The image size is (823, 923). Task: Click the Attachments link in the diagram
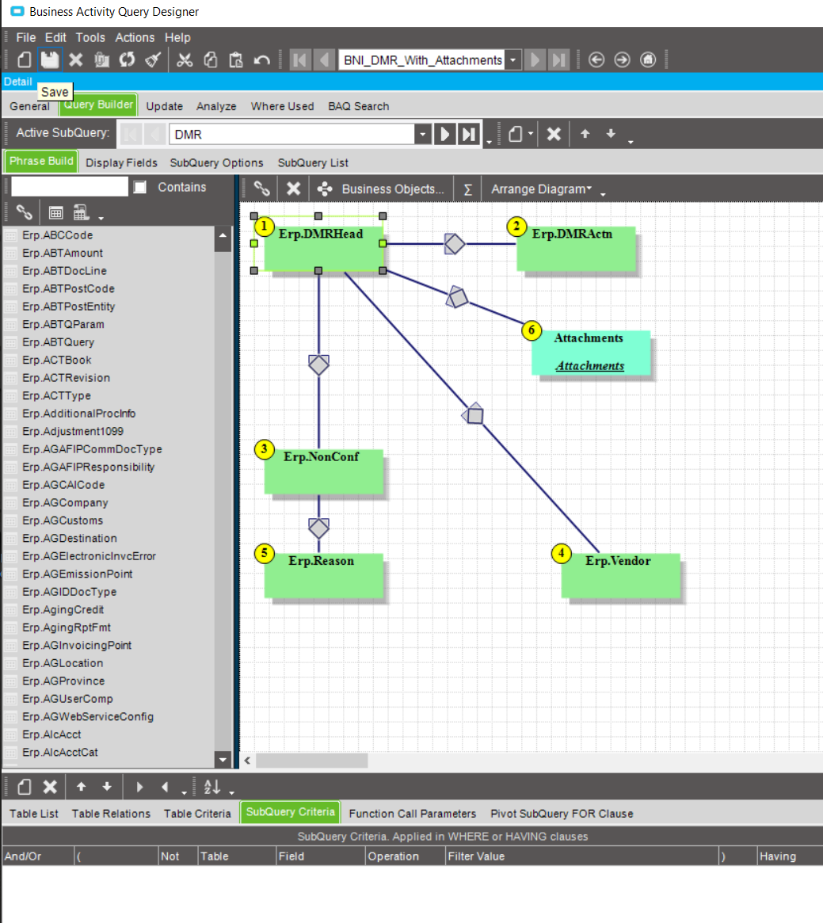590,366
